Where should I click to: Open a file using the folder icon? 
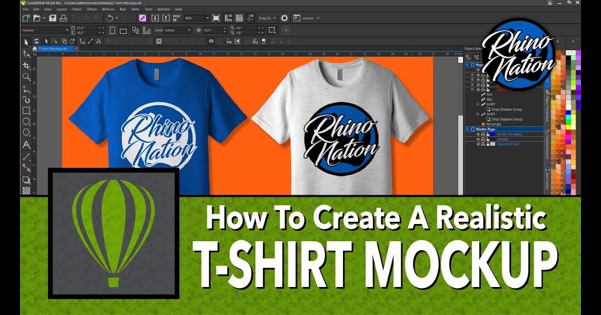click(37, 18)
